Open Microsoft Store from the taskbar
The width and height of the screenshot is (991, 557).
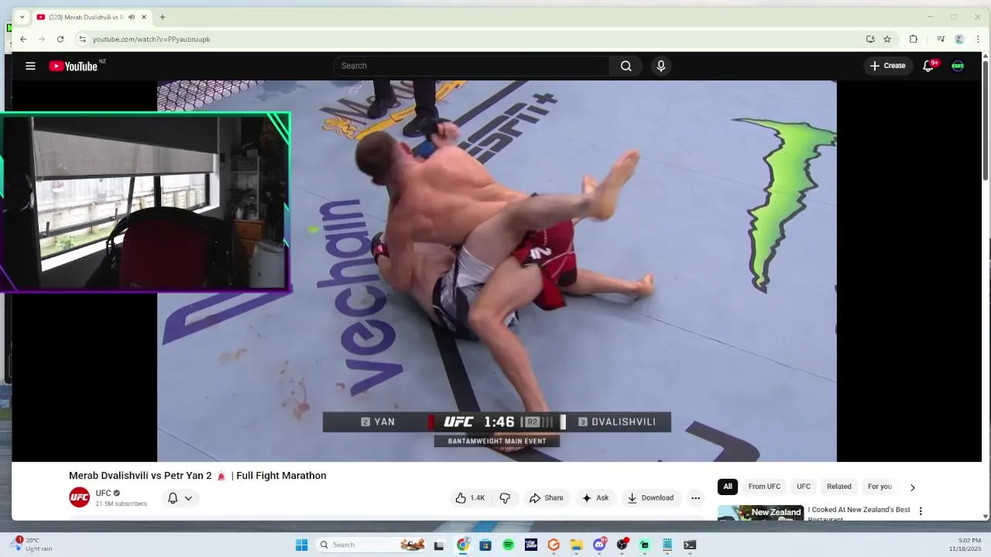(x=485, y=545)
